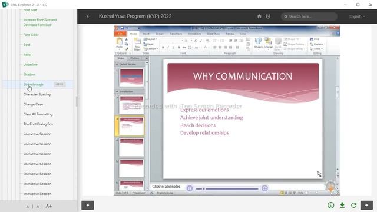Open the Section dropdown in ribbon
The image size is (377, 212).
click(x=151, y=49)
